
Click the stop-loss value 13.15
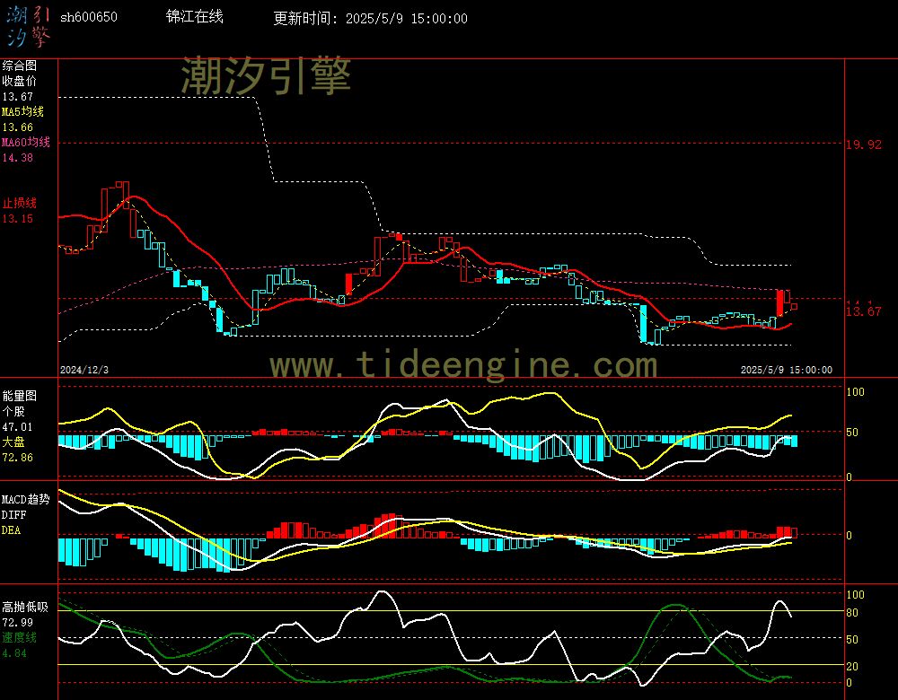18,219
